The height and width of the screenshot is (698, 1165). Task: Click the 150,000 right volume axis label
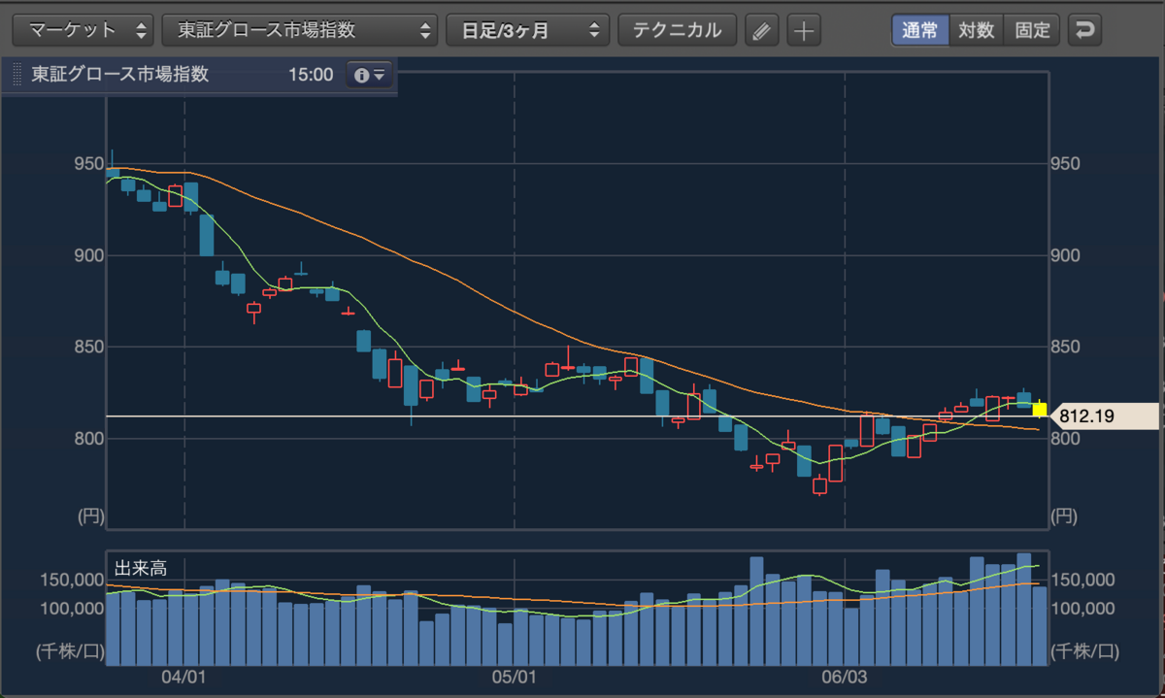click(1084, 581)
